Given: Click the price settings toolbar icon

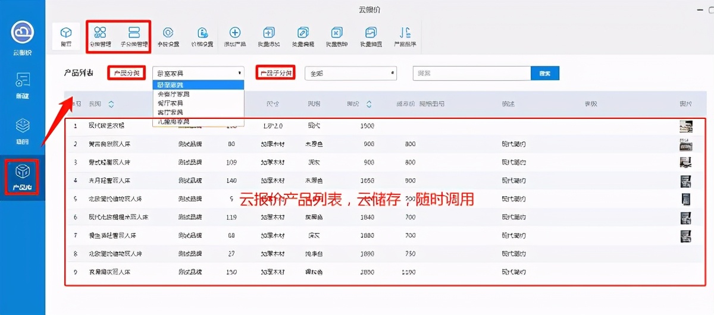Looking at the screenshot, I should 202,33.
